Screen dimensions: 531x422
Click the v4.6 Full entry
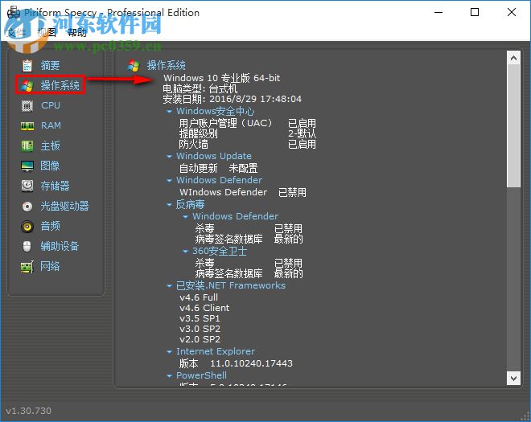pos(199,297)
